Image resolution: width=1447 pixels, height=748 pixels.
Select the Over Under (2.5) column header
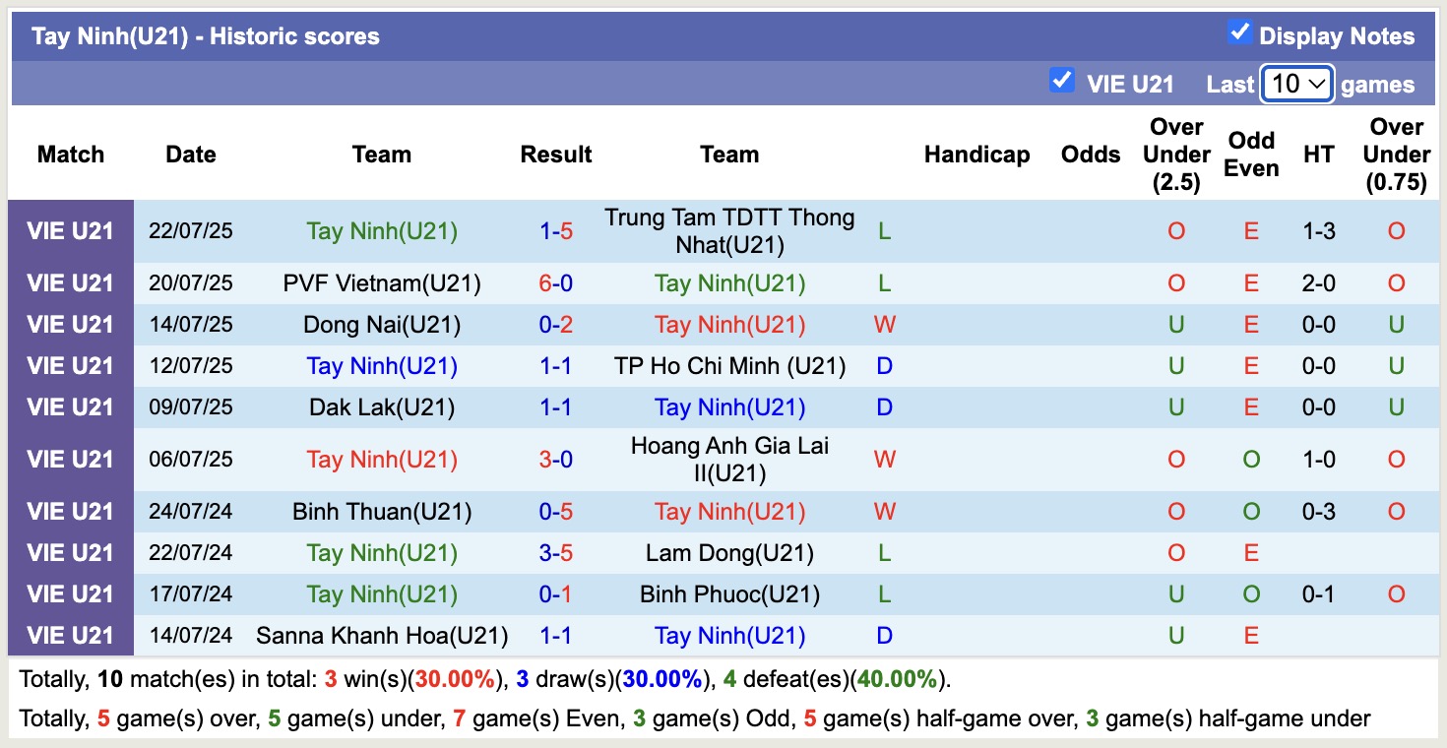tap(1176, 155)
